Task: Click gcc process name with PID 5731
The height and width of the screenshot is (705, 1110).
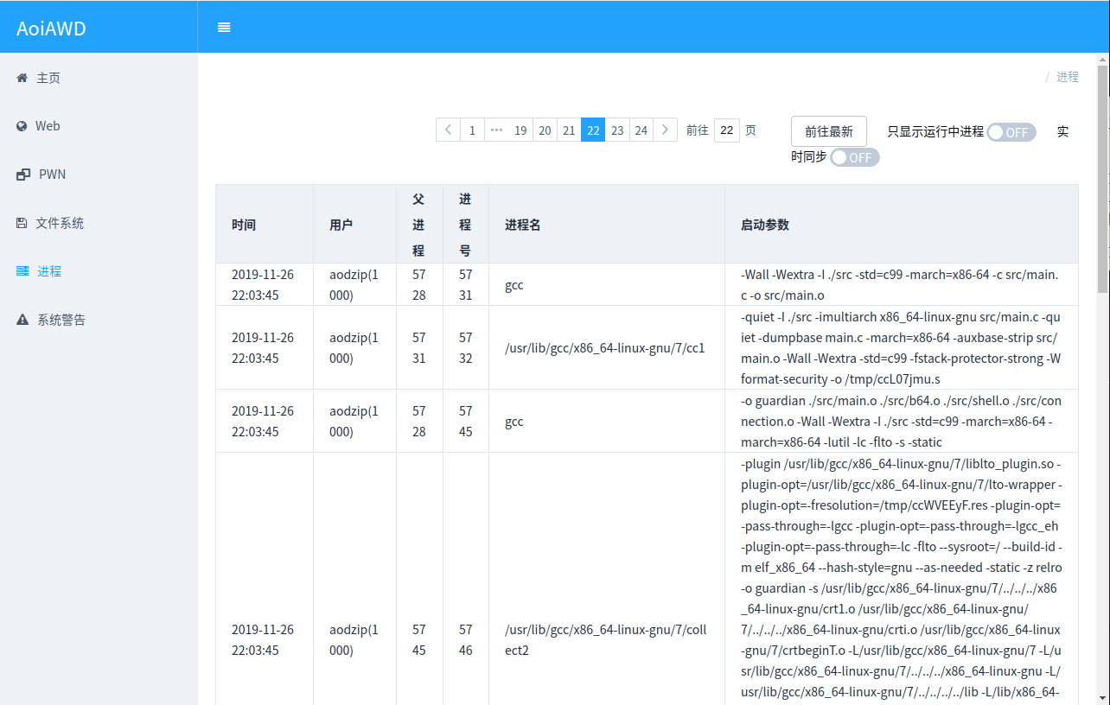Action: click(607, 284)
